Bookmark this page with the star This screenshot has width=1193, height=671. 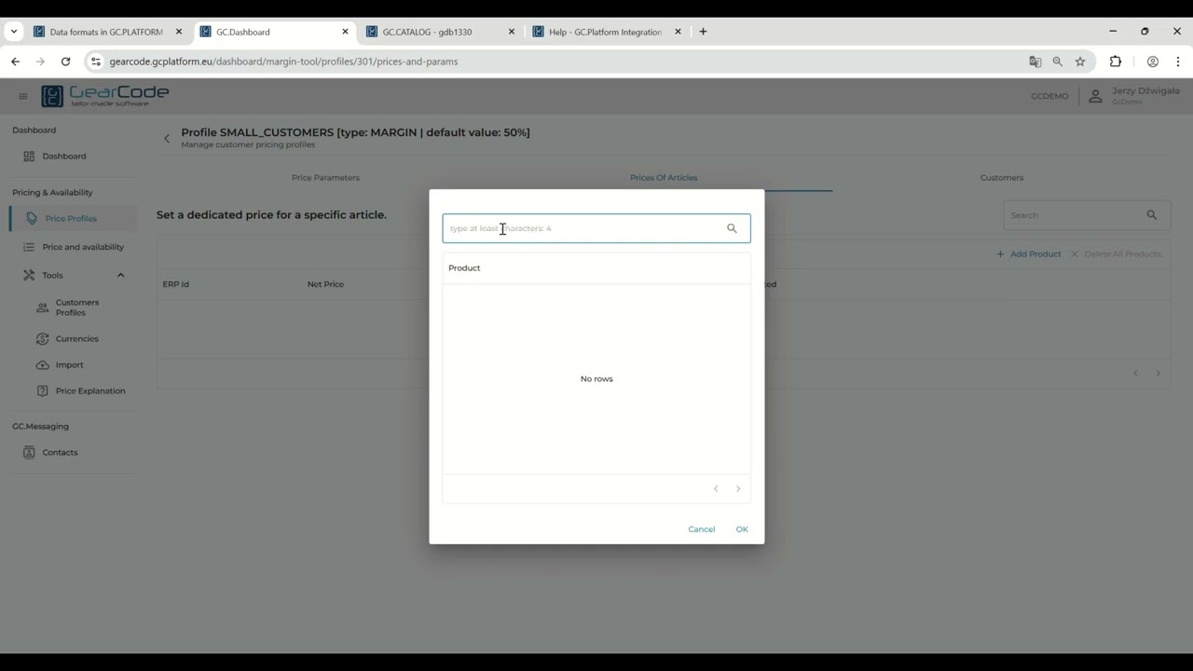[1080, 62]
